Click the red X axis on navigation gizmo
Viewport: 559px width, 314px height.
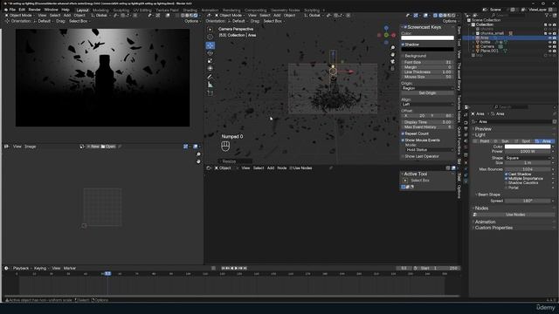pos(394,35)
